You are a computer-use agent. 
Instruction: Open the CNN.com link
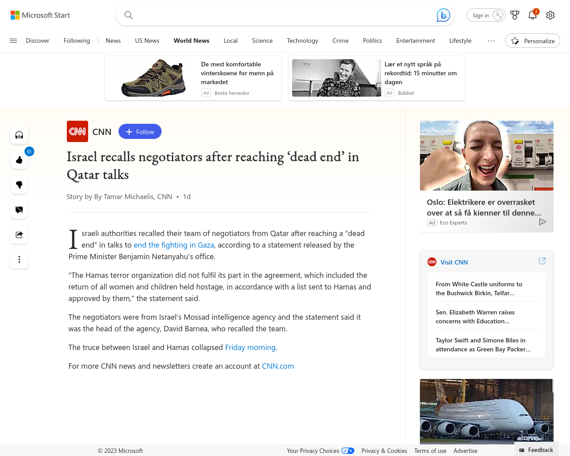pyautogui.click(x=278, y=366)
